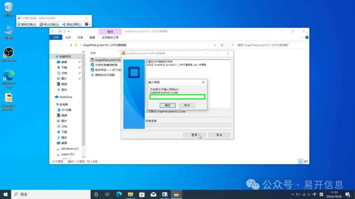
Task: Open the Recycle Bin desktop icon
Action: (x=8, y=9)
